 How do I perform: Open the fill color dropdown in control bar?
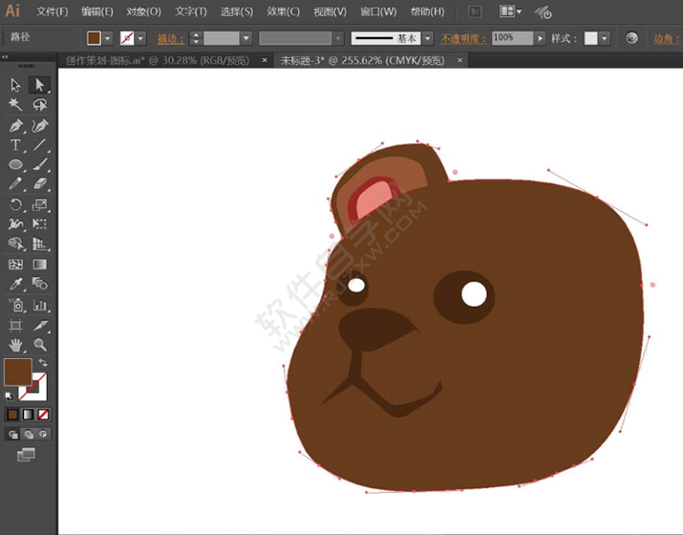pos(108,38)
